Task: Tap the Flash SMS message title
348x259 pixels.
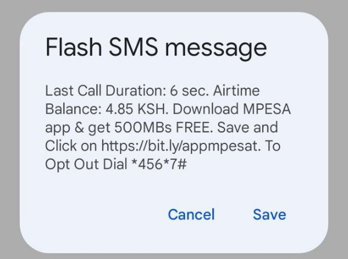Action: click(x=156, y=48)
